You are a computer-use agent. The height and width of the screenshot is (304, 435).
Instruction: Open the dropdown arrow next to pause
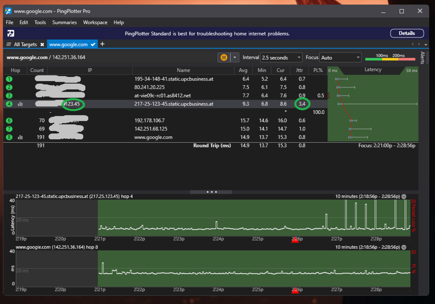tap(235, 57)
